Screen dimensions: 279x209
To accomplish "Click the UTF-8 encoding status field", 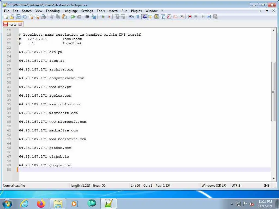I will tap(236, 186).
